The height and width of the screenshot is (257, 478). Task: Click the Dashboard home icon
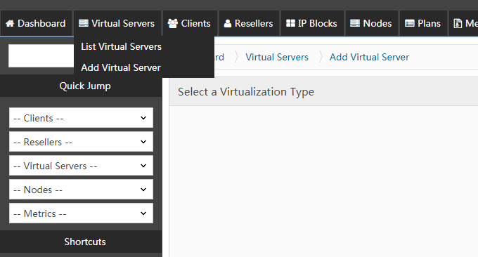pos(10,23)
